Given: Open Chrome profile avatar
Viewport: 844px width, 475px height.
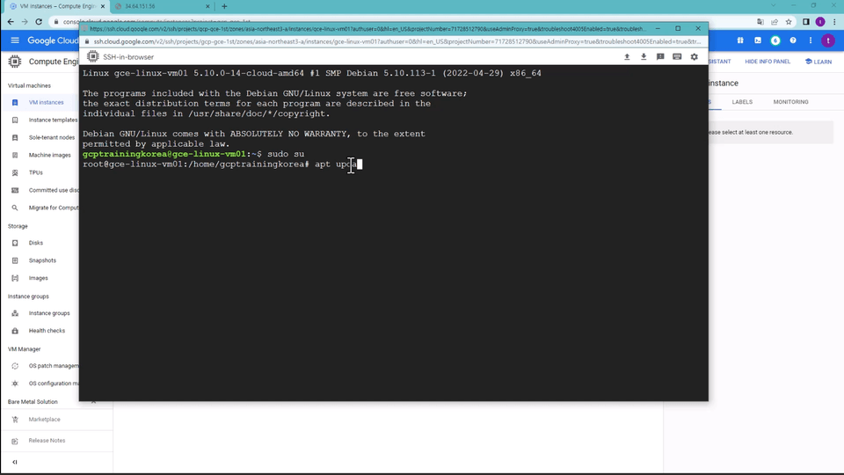Looking at the screenshot, I should [x=820, y=21].
